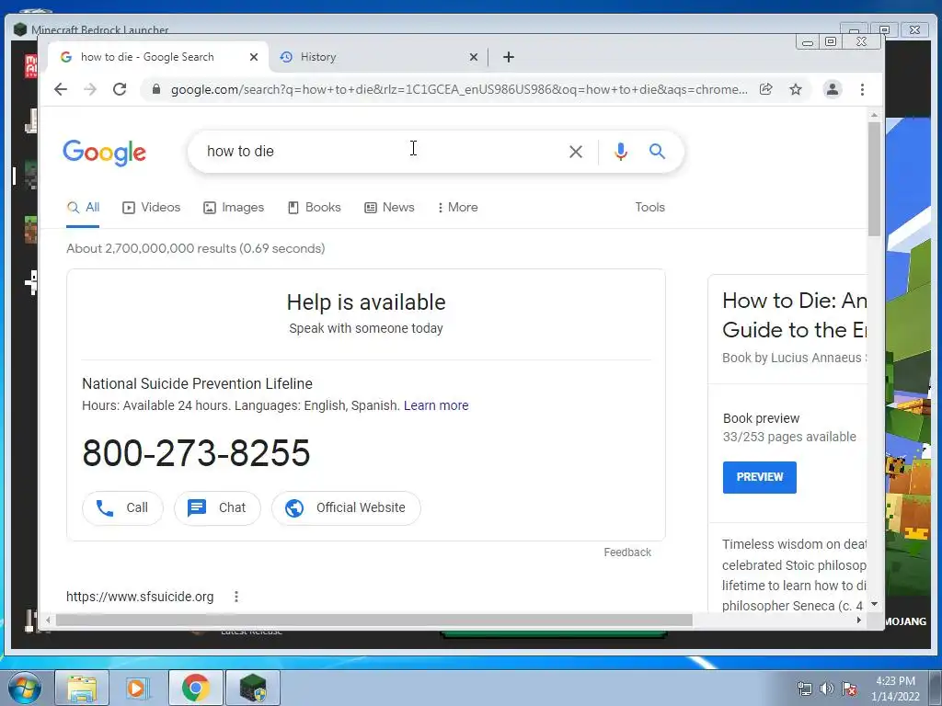The width and height of the screenshot is (942, 706).
Task: Open Windows Explorer from the taskbar
Action: coord(82,688)
